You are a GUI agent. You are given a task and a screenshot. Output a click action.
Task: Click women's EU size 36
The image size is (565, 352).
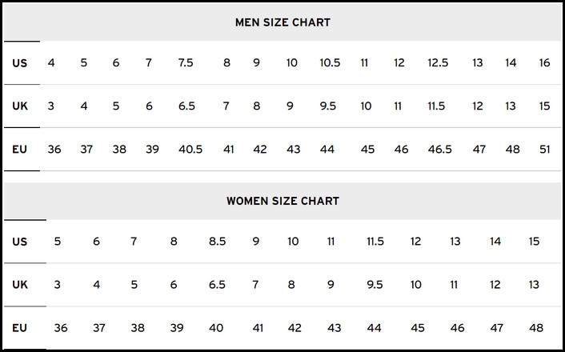61,328
